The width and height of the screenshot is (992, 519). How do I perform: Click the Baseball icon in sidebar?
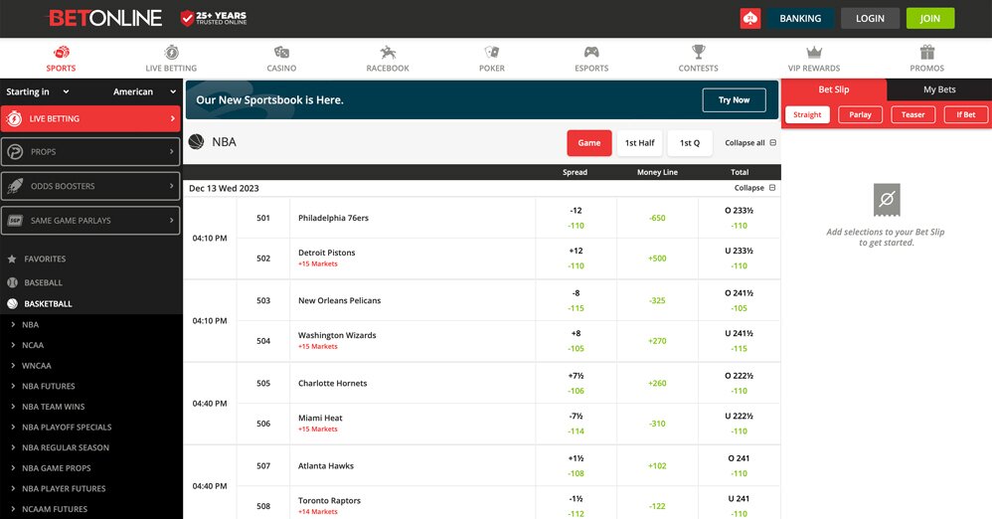(12, 283)
